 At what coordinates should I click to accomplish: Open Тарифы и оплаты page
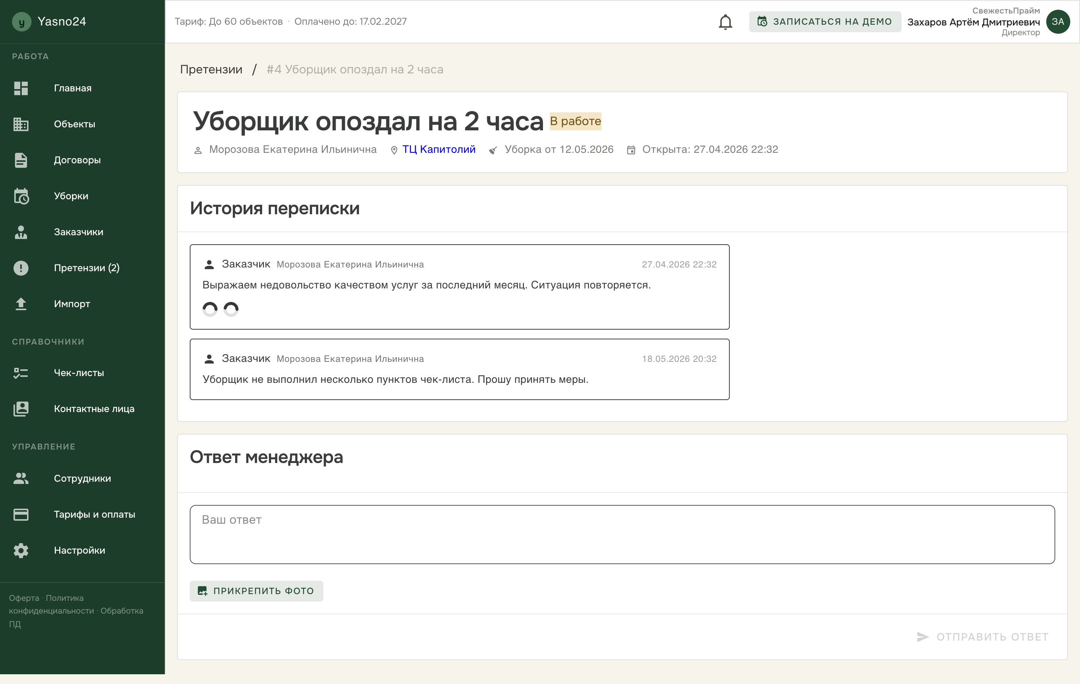coord(82,514)
